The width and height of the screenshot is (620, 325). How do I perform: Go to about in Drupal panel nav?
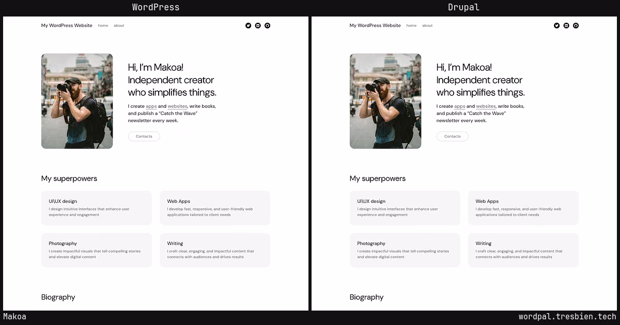click(427, 25)
